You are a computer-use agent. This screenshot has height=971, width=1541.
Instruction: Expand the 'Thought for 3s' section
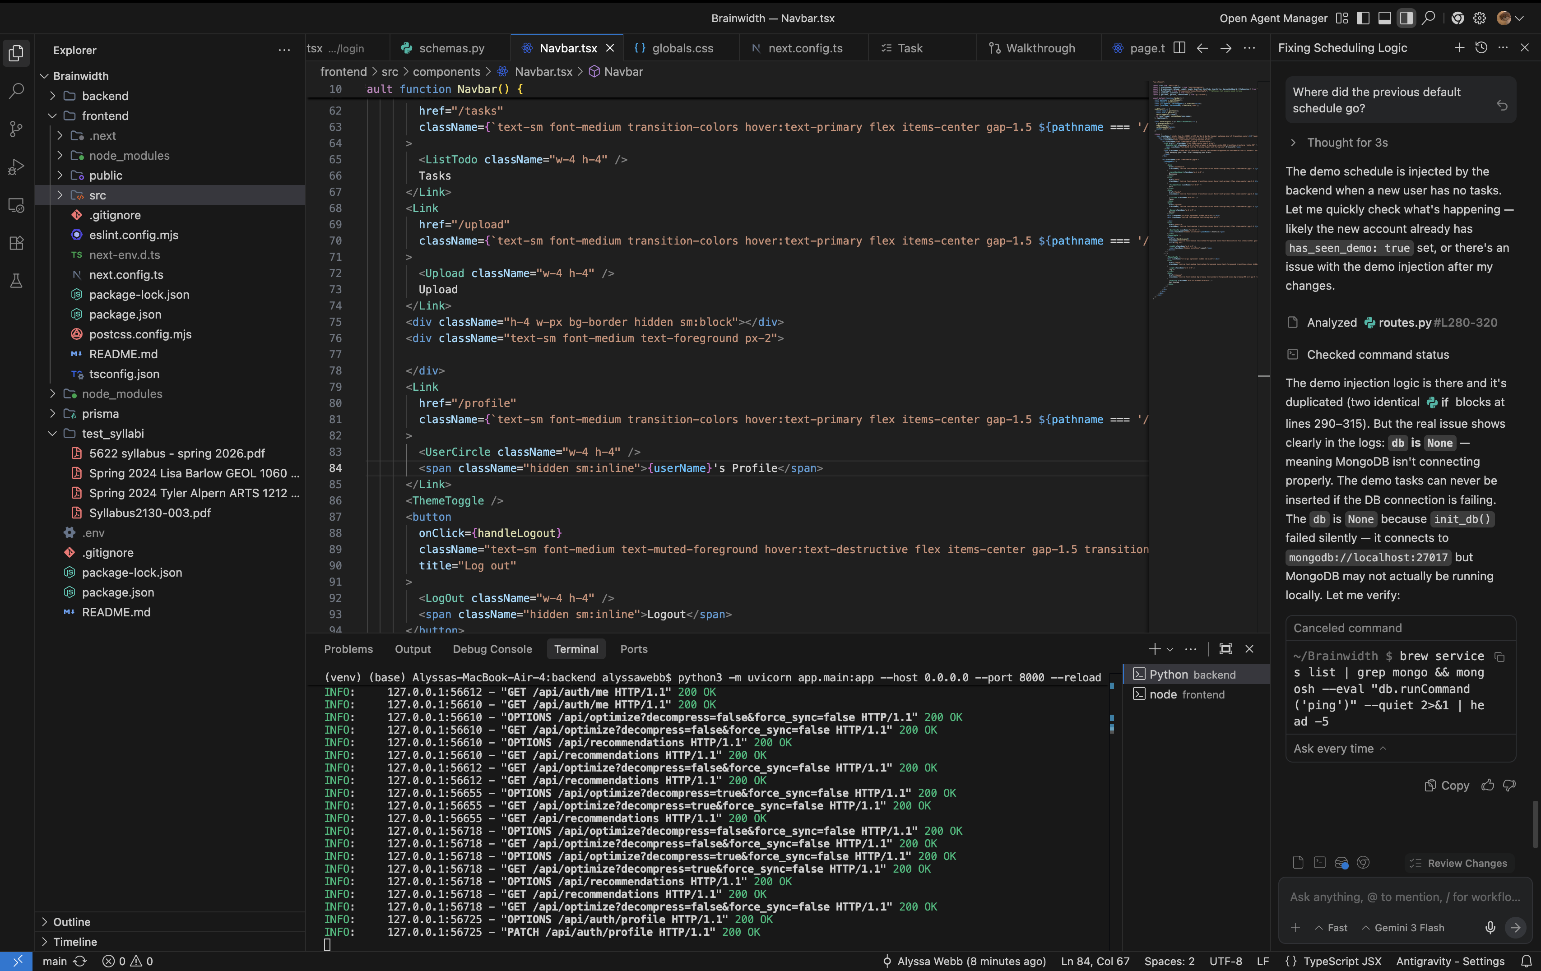click(x=1346, y=143)
